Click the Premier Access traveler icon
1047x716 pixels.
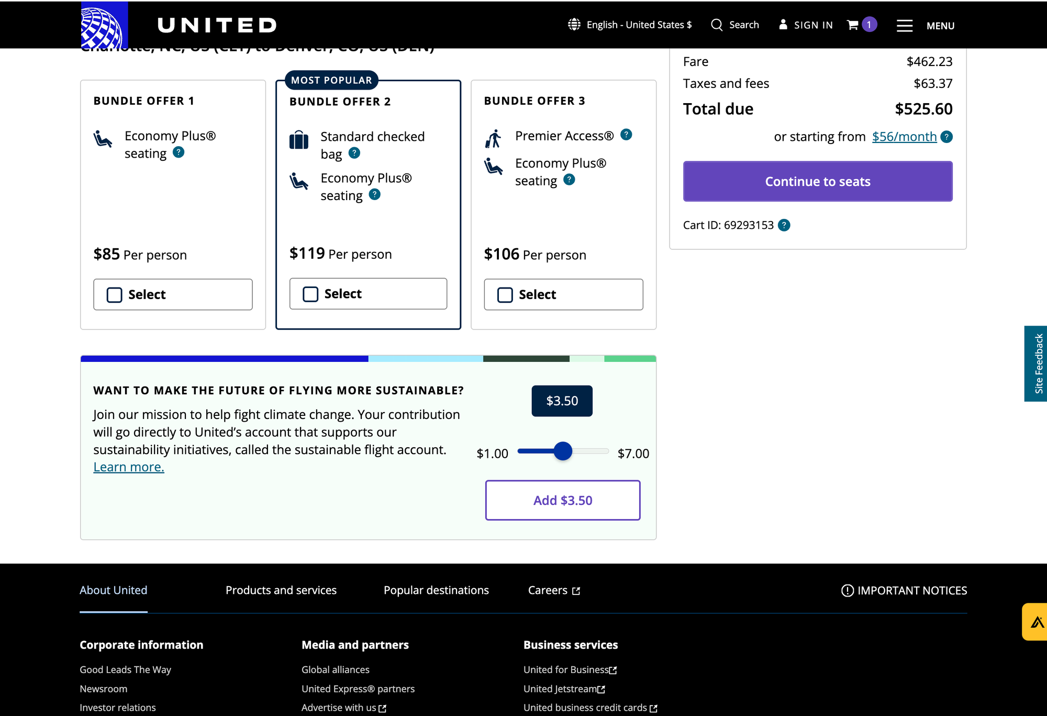point(493,139)
